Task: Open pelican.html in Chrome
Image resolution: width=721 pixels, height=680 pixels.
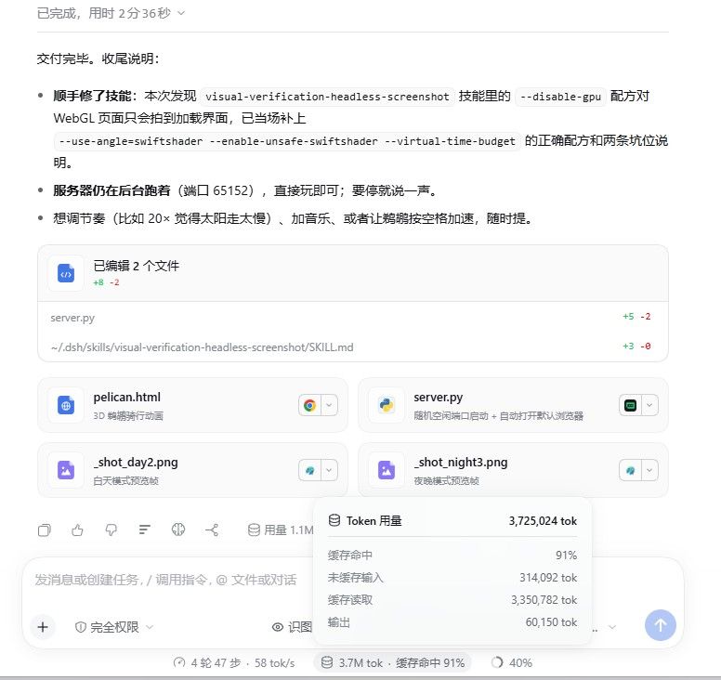Action: click(310, 406)
